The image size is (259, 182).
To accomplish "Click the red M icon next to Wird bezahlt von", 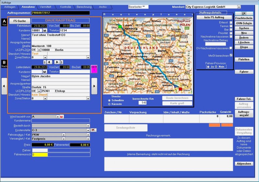I will click(x=61, y=116).
